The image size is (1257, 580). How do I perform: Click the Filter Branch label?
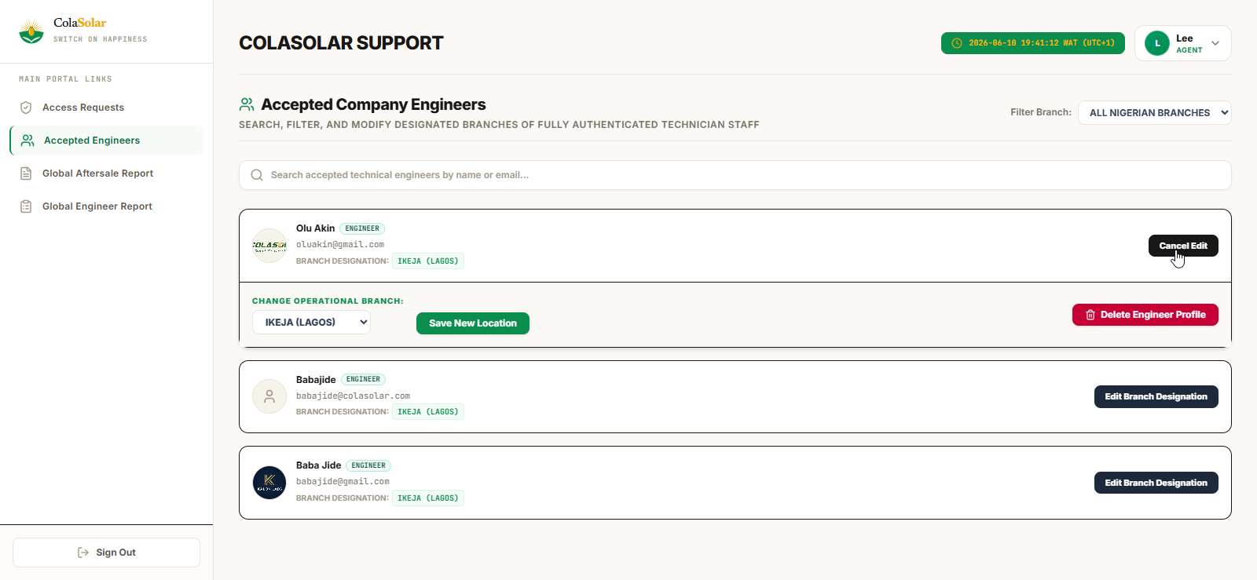tap(1041, 112)
